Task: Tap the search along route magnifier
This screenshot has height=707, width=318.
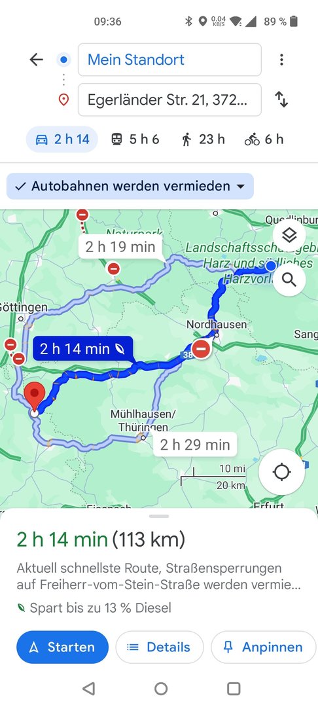Action: pyautogui.click(x=289, y=280)
